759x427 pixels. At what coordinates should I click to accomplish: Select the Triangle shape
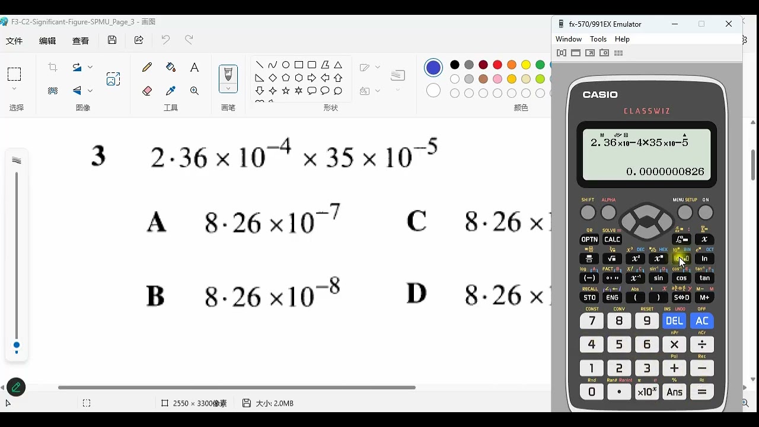[x=338, y=65]
